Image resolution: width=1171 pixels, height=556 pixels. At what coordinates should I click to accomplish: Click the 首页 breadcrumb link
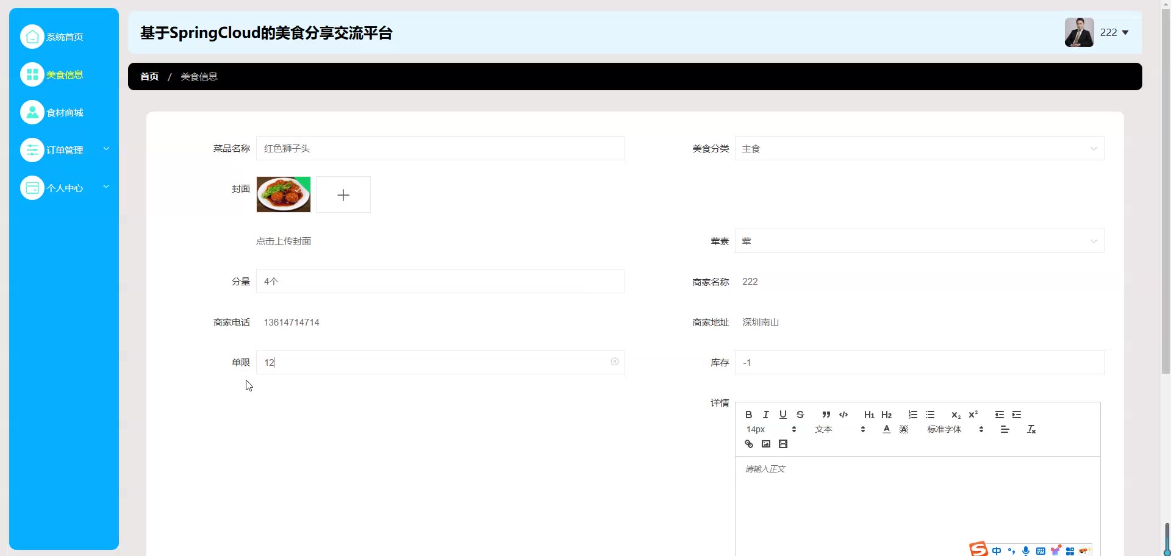(149, 76)
